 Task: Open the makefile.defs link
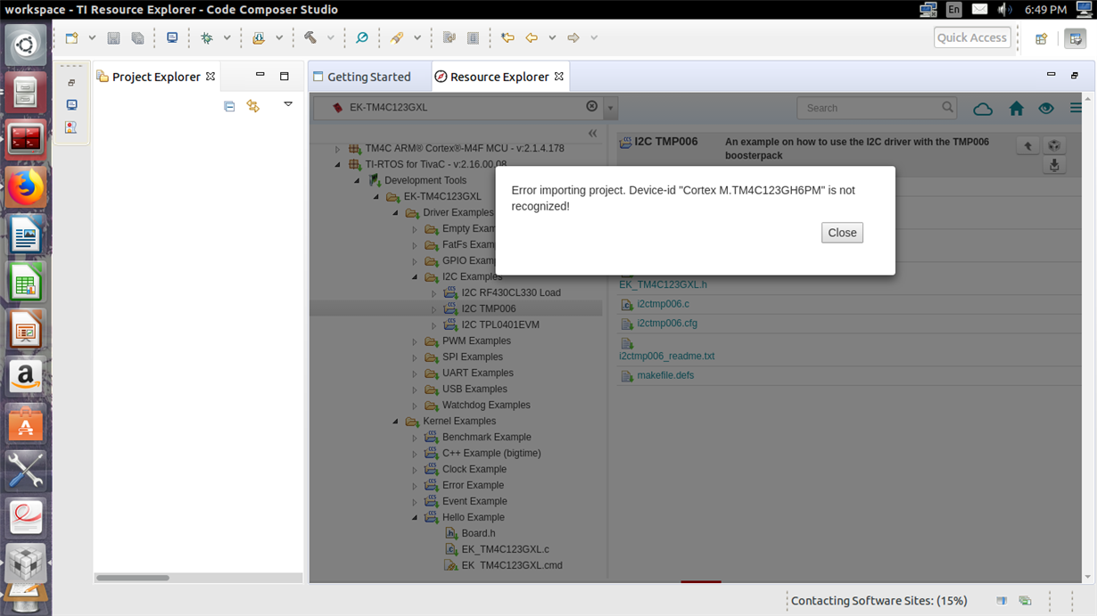coord(665,375)
